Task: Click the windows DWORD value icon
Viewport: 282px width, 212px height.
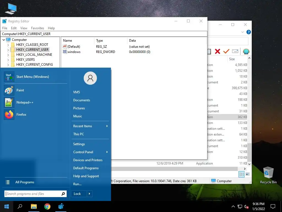Action: pos(64,52)
